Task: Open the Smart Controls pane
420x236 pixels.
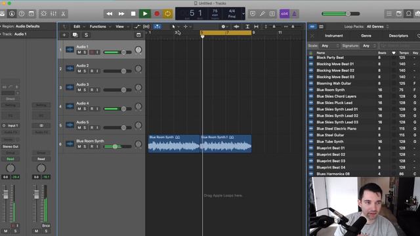Action: pos(44,14)
